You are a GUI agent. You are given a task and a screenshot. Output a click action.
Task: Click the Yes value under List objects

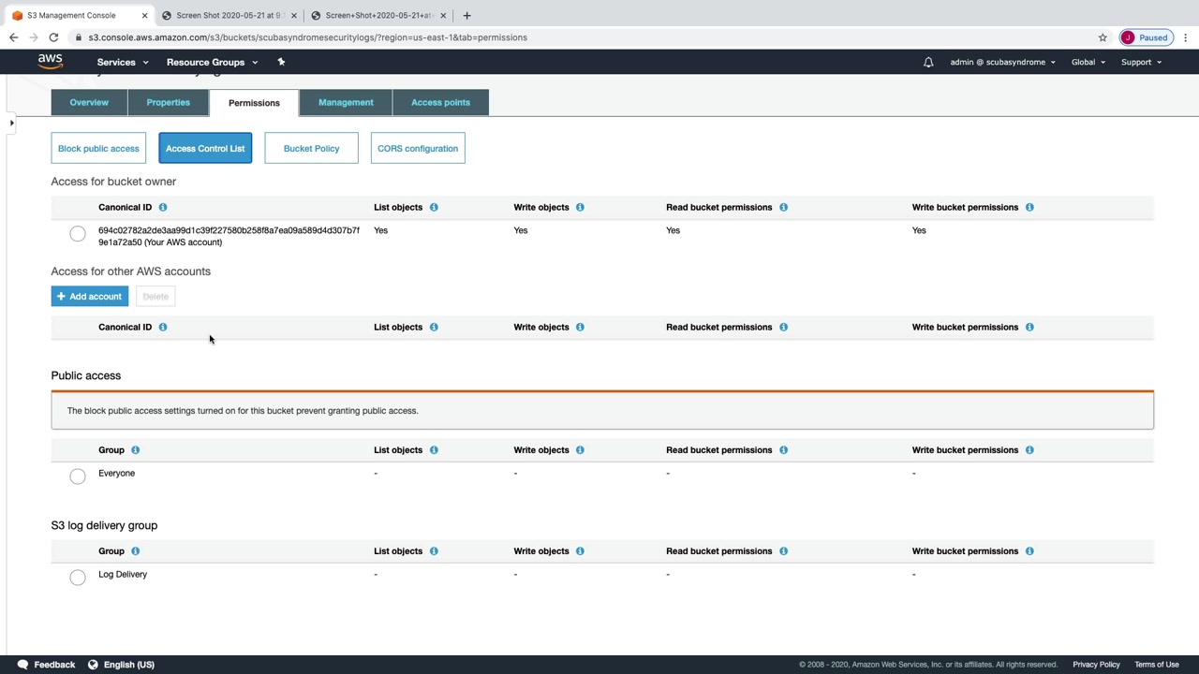click(x=380, y=230)
